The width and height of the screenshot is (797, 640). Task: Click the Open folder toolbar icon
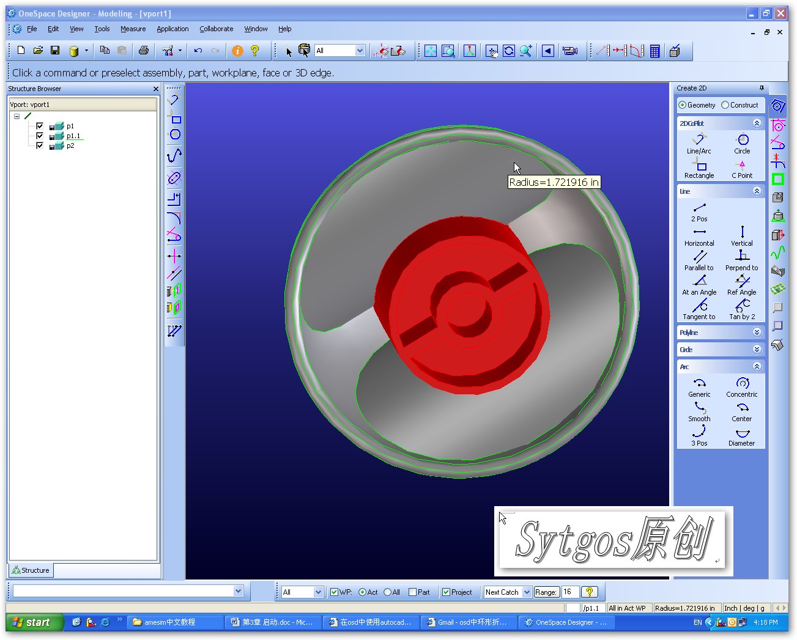38,51
